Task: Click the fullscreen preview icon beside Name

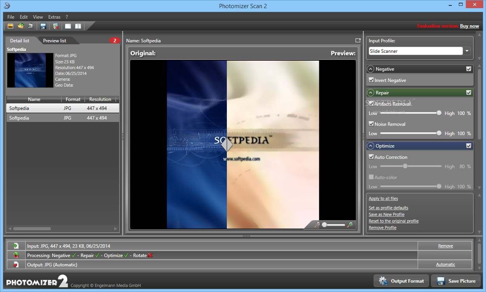Action: (358, 40)
